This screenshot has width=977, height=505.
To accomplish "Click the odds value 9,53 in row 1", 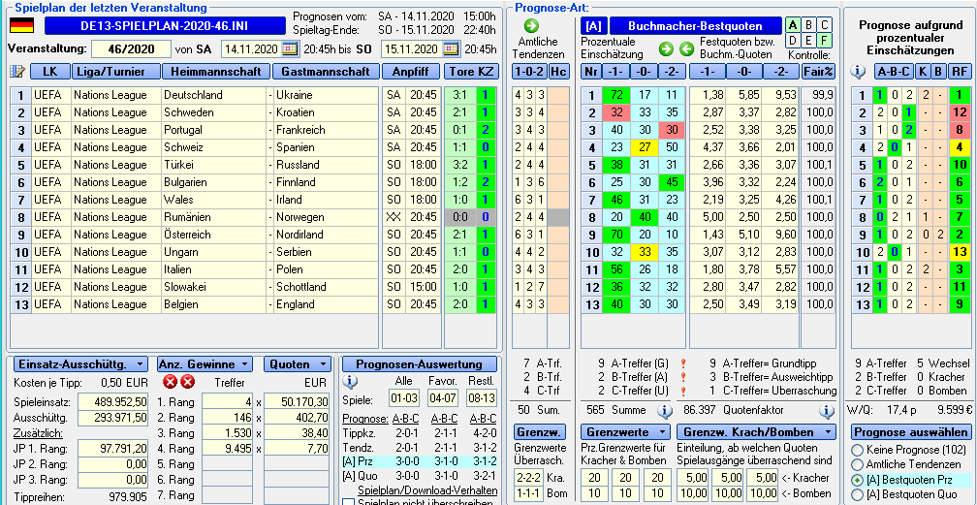I will [x=783, y=95].
